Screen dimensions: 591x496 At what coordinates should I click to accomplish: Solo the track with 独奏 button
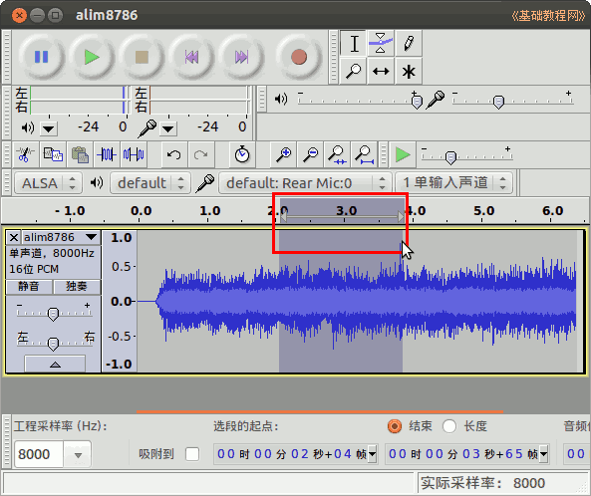[77, 287]
